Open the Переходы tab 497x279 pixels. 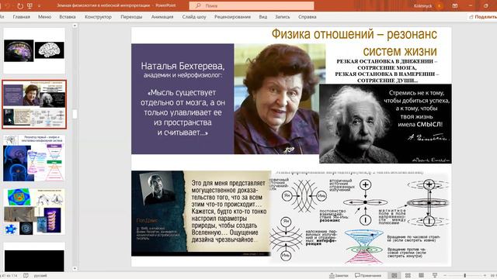[131, 17]
